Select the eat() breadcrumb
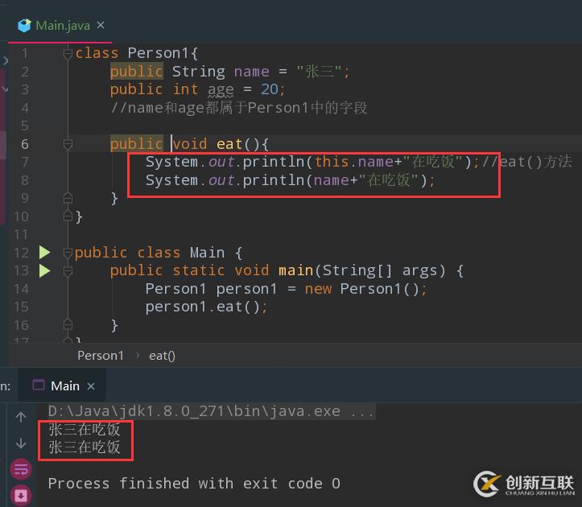This screenshot has height=507, width=582. [162, 356]
